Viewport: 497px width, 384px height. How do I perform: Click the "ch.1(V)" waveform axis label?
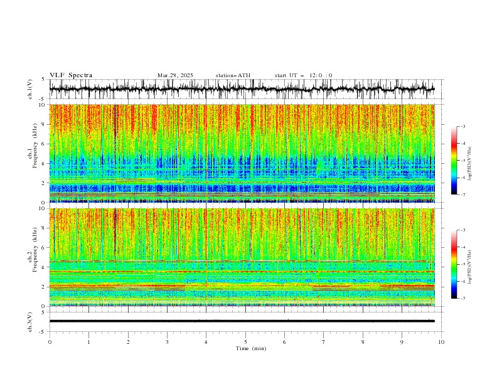[x=30, y=89]
